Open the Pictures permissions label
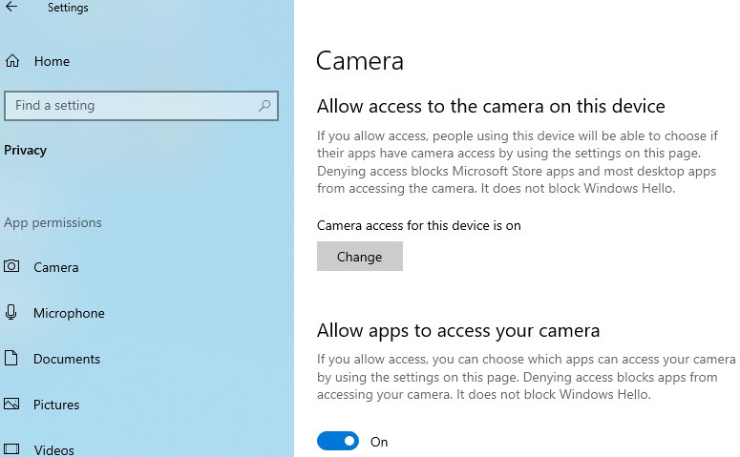 coord(56,405)
